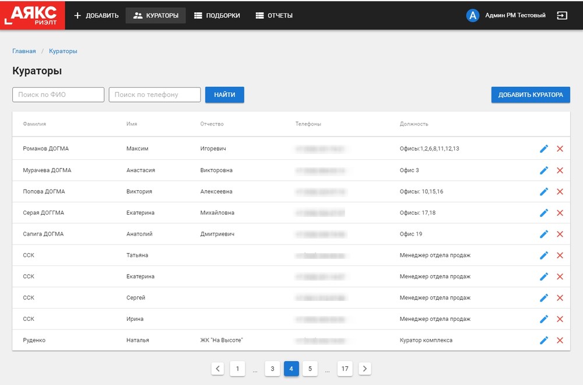
Task: Edit the ССК Сергей row
Action: (543, 297)
